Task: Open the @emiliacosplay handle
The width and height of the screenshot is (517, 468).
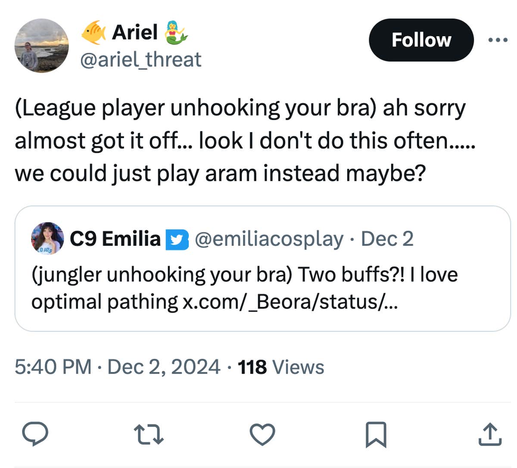Action: coord(269,239)
